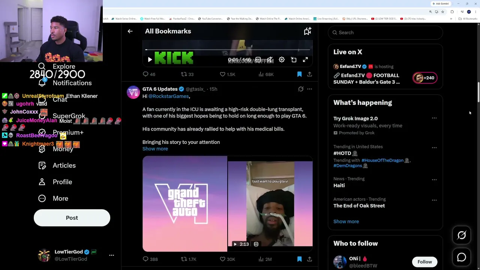Viewport: 480px width, 270px height.
Task: Click the +240 listeners badge
Action: click(x=425, y=78)
